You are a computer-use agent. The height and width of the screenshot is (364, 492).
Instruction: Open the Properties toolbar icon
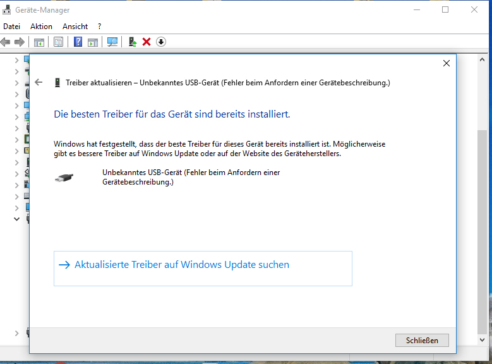[58, 42]
